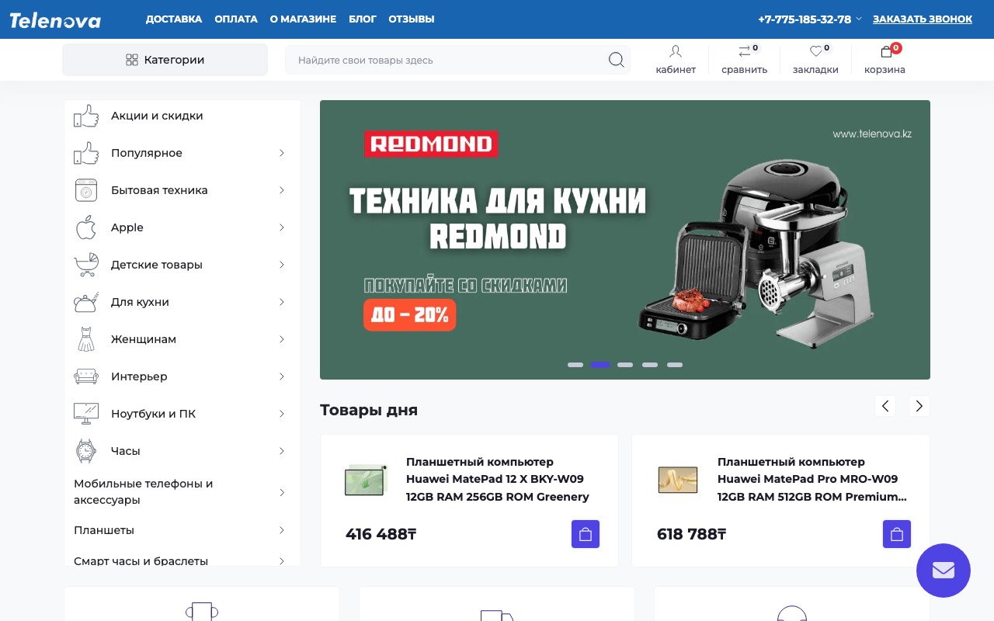Show previous Товары дня products

[x=885, y=406]
